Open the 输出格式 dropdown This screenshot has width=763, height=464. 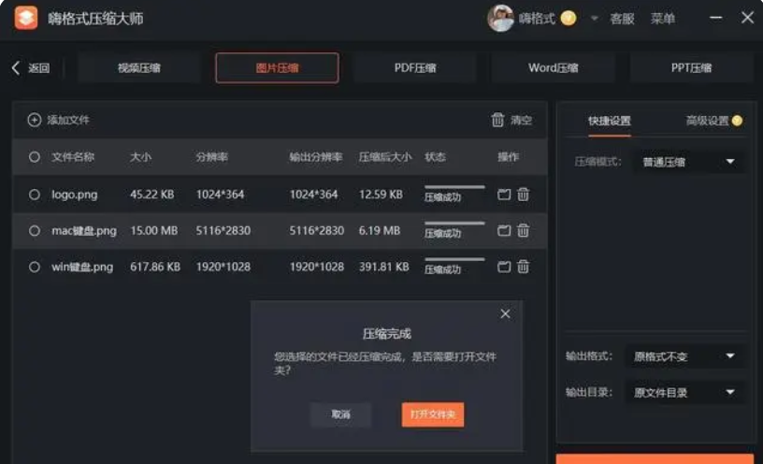(689, 356)
